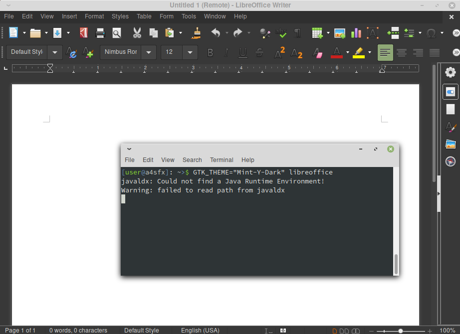This screenshot has height=334, width=460.
Task: Print the document
Action: click(100, 33)
